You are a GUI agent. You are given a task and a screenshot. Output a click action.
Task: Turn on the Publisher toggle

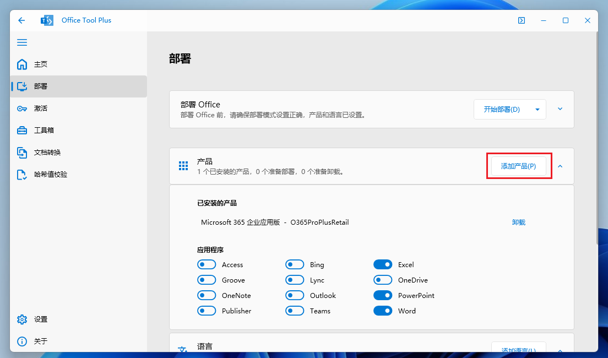(x=207, y=311)
